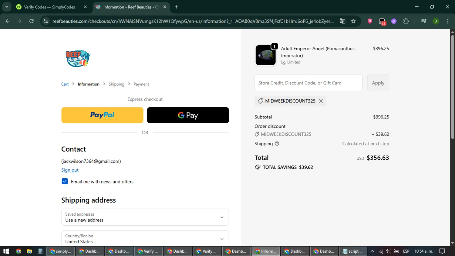Image resolution: width=455 pixels, height=256 pixels.
Task: Click the browser back arrow
Action: pyautogui.click(x=8, y=21)
